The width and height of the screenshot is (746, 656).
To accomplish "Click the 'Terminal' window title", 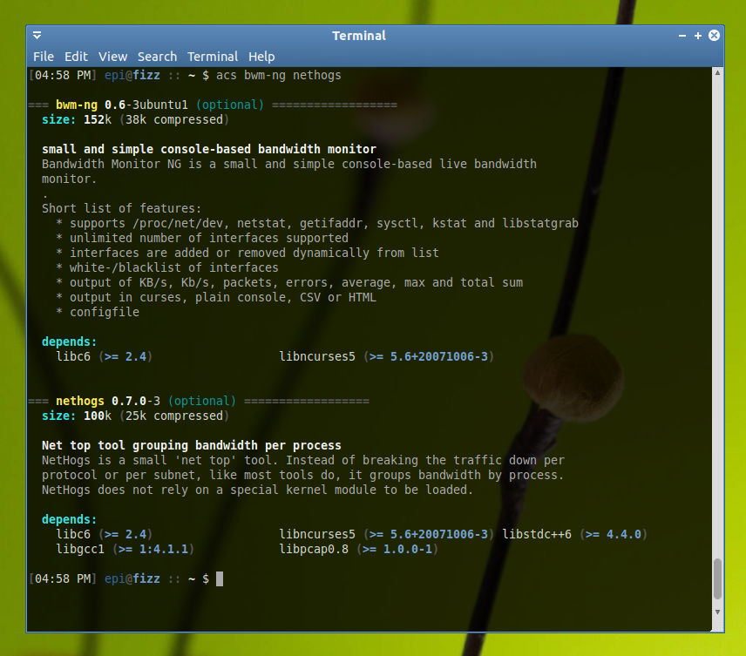I will tap(359, 36).
